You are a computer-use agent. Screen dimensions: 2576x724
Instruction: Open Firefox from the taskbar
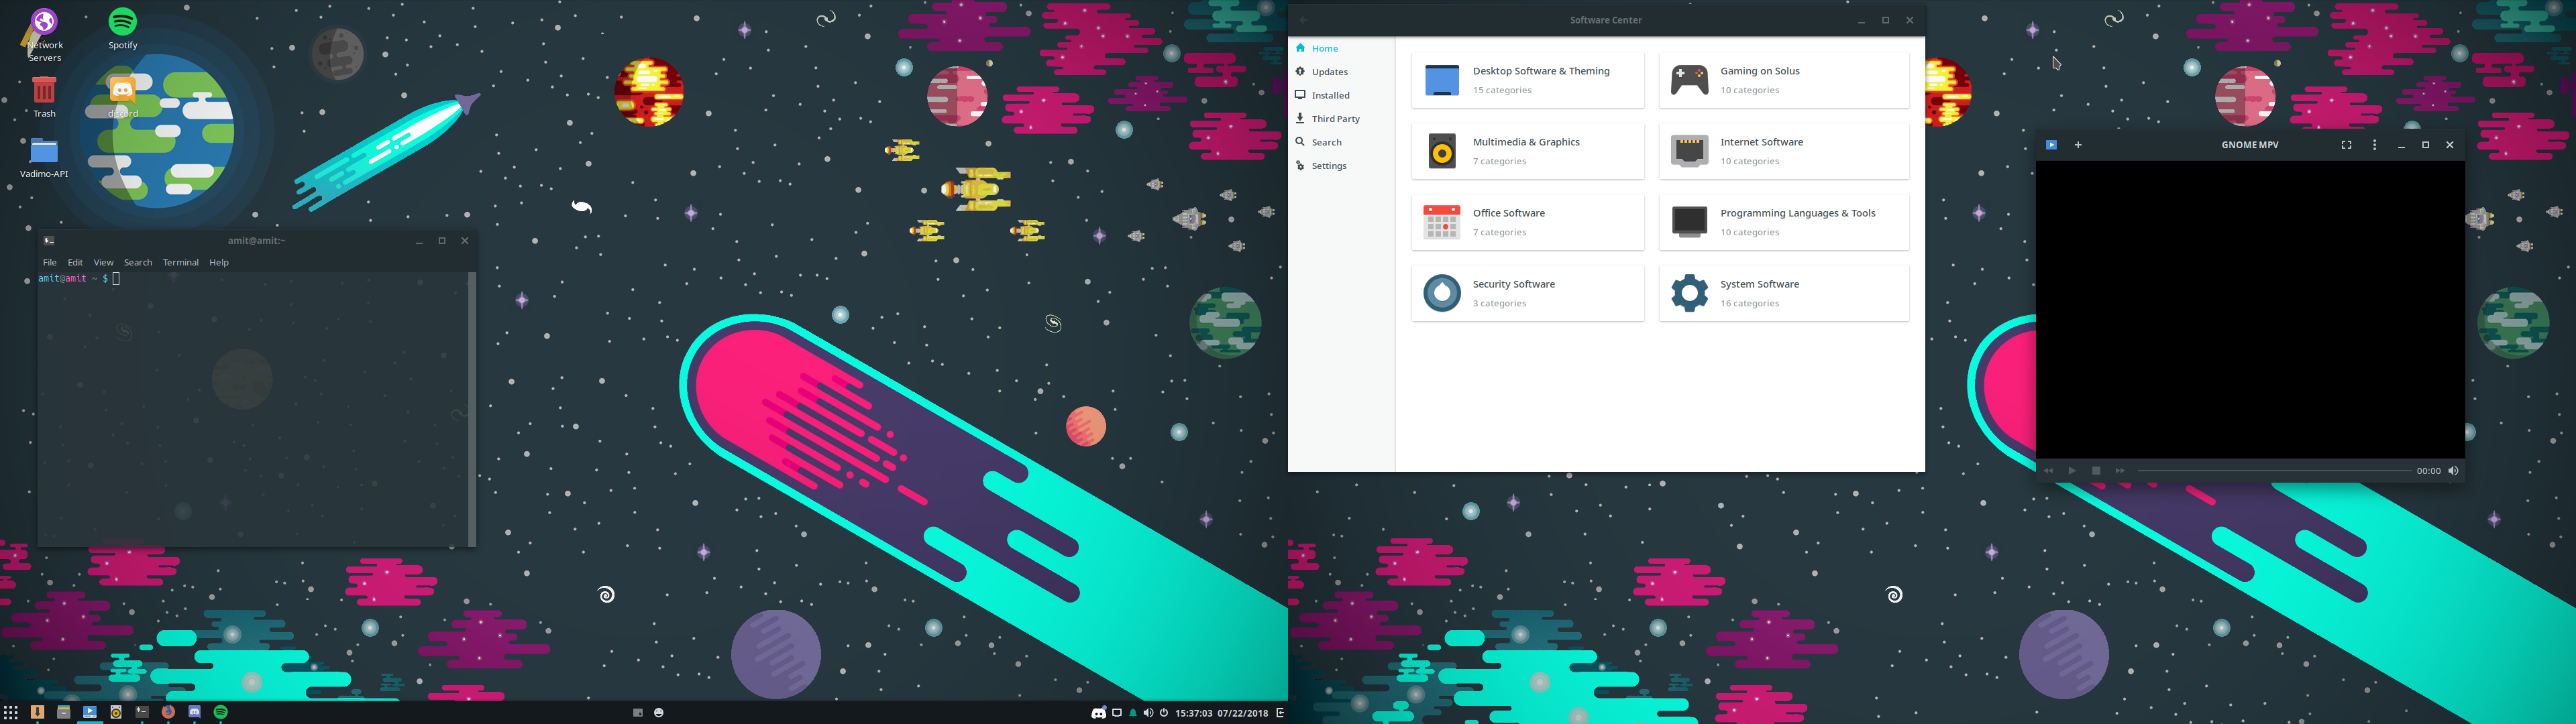point(168,712)
